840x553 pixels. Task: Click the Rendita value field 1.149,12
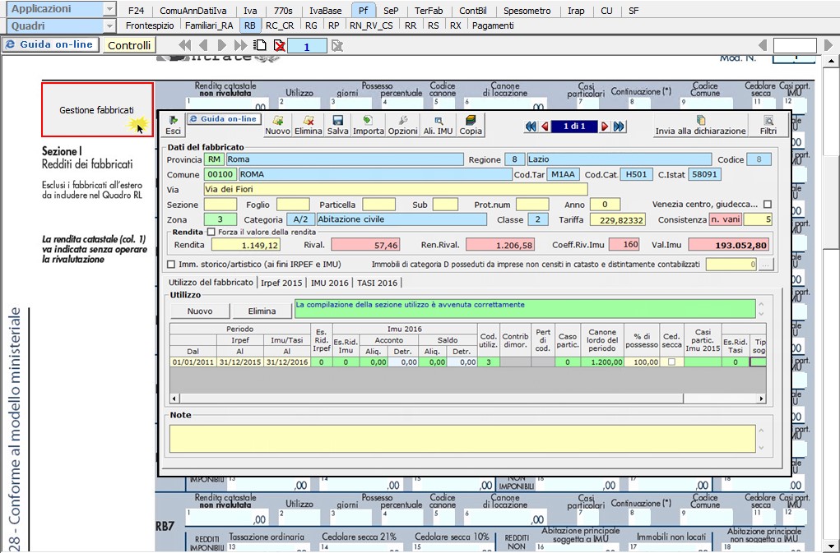click(x=246, y=245)
